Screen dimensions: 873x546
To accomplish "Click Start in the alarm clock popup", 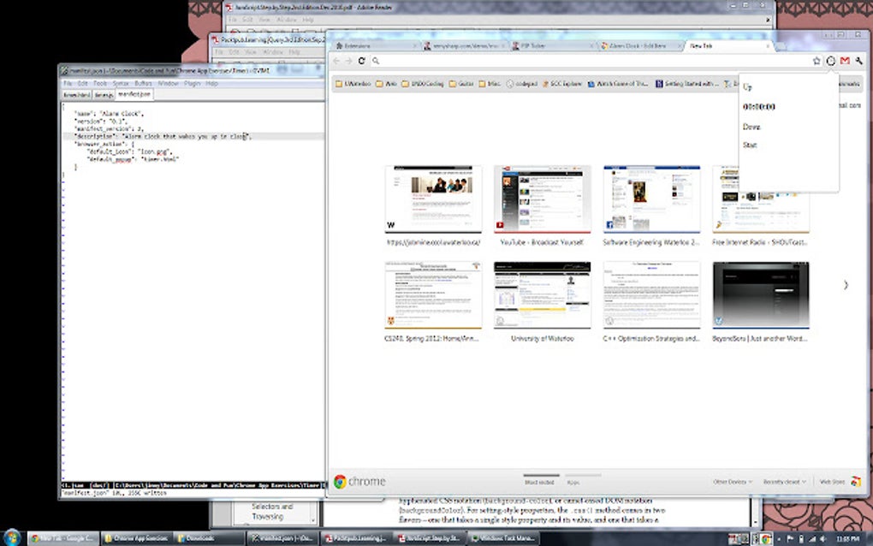I will tap(751, 145).
